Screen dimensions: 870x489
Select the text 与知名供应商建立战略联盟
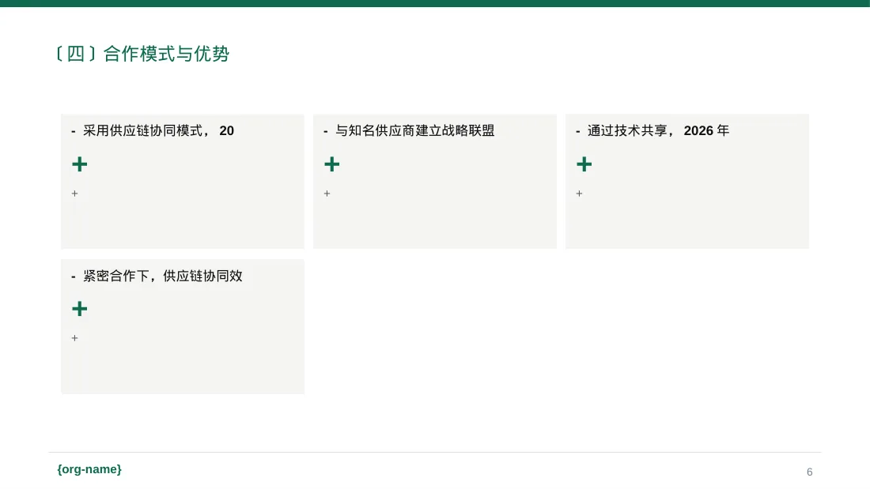pyautogui.click(x=415, y=131)
